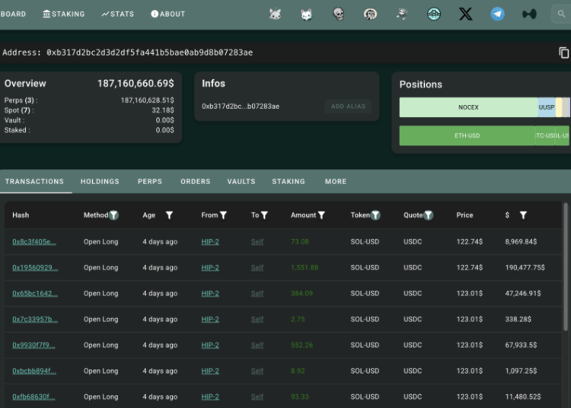Image resolution: width=571 pixels, height=408 pixels.
Task: Click the skull icon in top bar
Action: (x=339, y=14)
